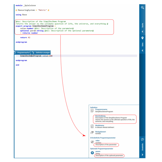The height and width of the screenshot is (162, 162).
Task: Expand the Direkthilfe panel arrow
Action: click(143, 154)
